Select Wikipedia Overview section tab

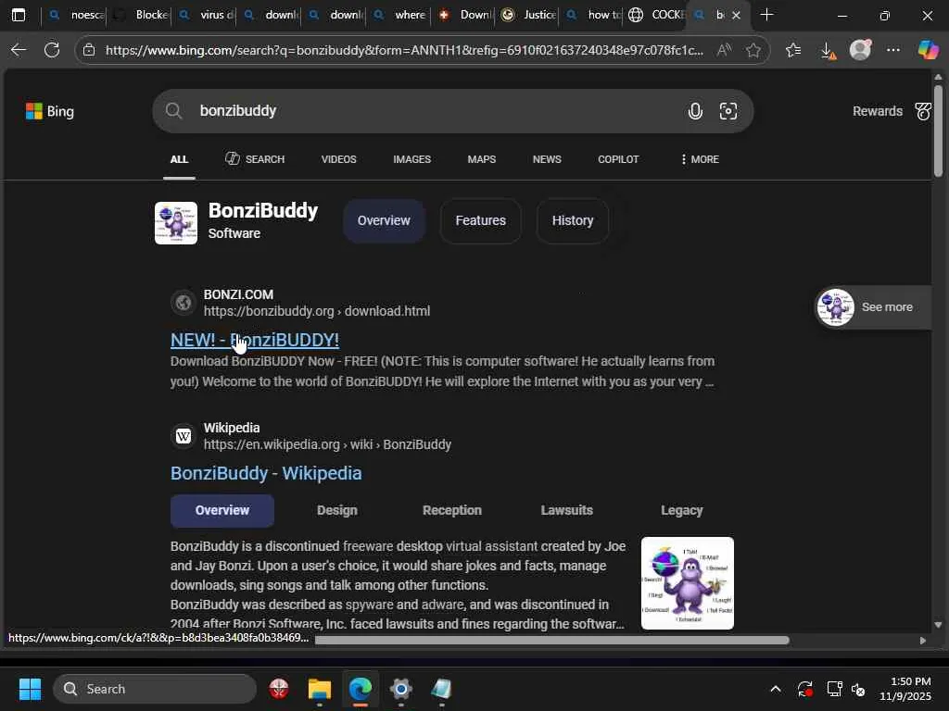coord(222,510)
